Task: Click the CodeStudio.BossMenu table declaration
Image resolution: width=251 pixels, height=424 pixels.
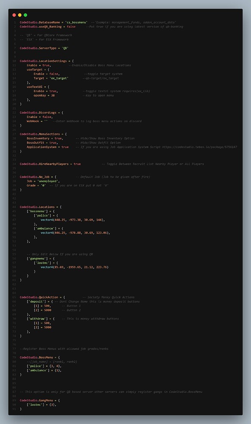Action: click(40, 357)
